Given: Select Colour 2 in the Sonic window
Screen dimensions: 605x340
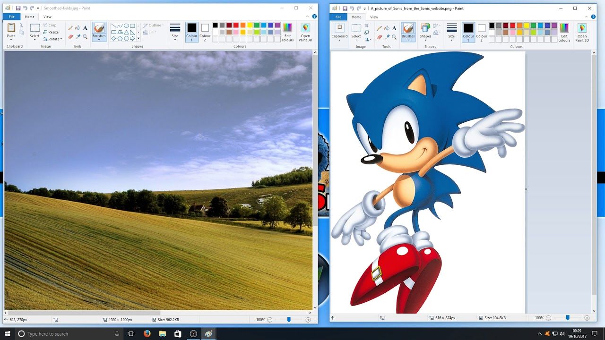Looking at the screenshot, I should coord(482,32).
